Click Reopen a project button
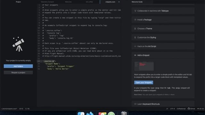 pos(18,73)
